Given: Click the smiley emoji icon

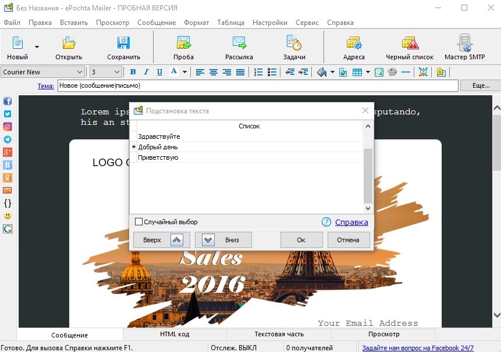Looking at the screenshot, I should pyautogui.click(x=8, y=216).
